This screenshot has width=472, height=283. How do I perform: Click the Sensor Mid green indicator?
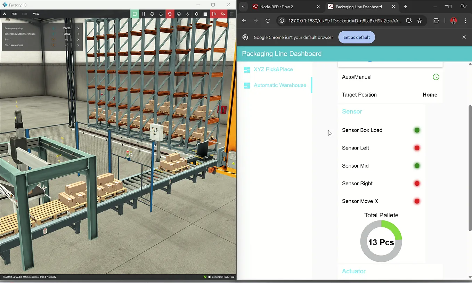417,165
